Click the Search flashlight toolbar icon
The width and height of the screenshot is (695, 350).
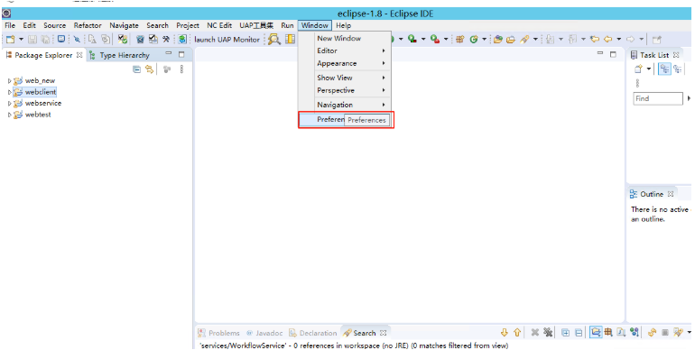coord(524,40)
